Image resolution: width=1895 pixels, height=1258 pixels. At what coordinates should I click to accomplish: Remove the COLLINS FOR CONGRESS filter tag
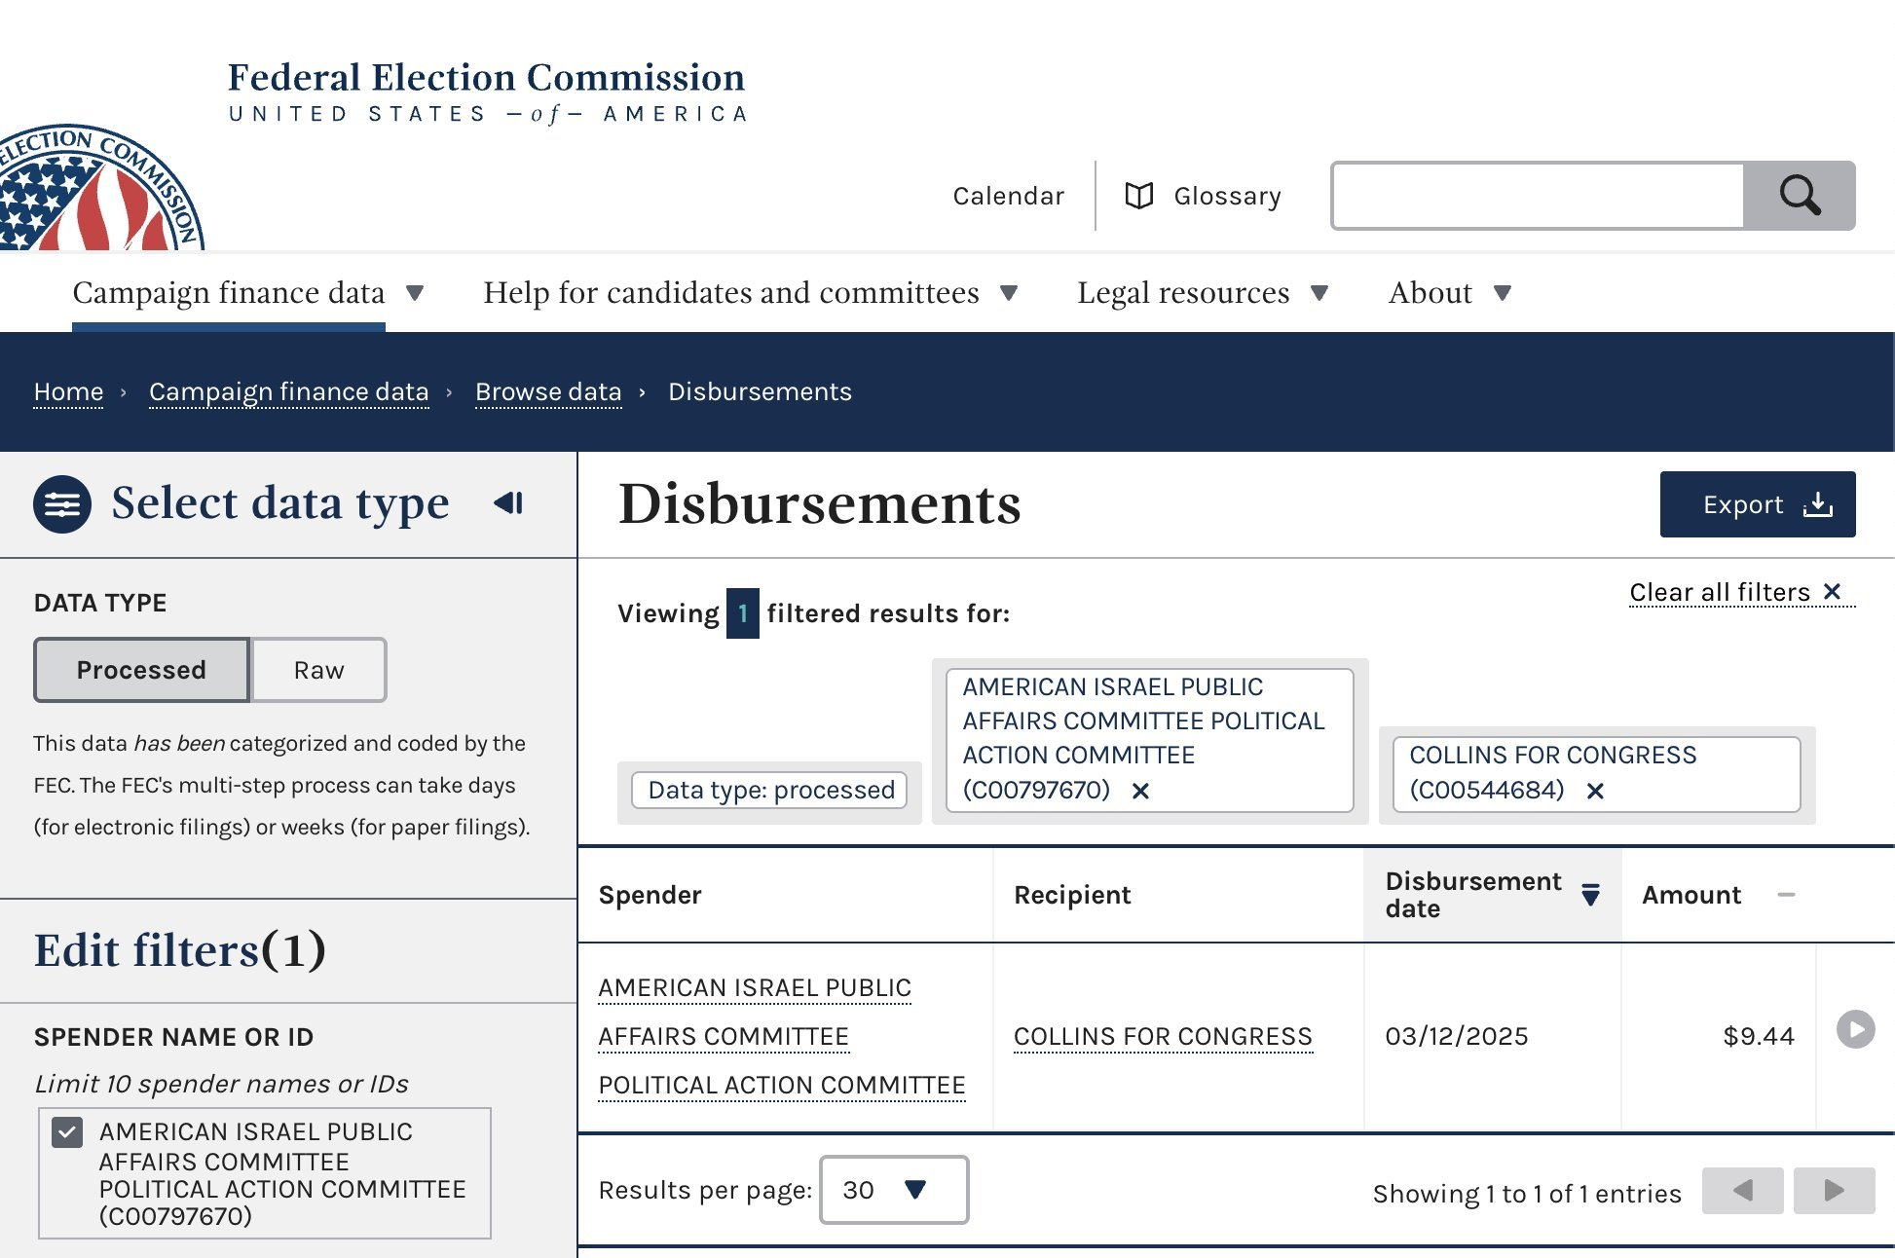point(1595,791)
